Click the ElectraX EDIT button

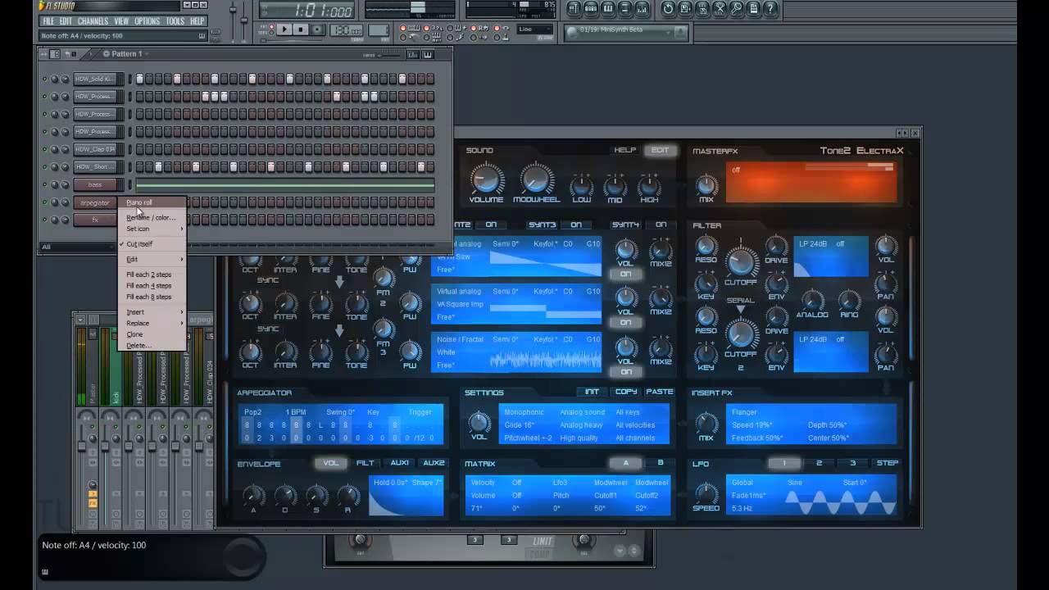click(660, 150)
